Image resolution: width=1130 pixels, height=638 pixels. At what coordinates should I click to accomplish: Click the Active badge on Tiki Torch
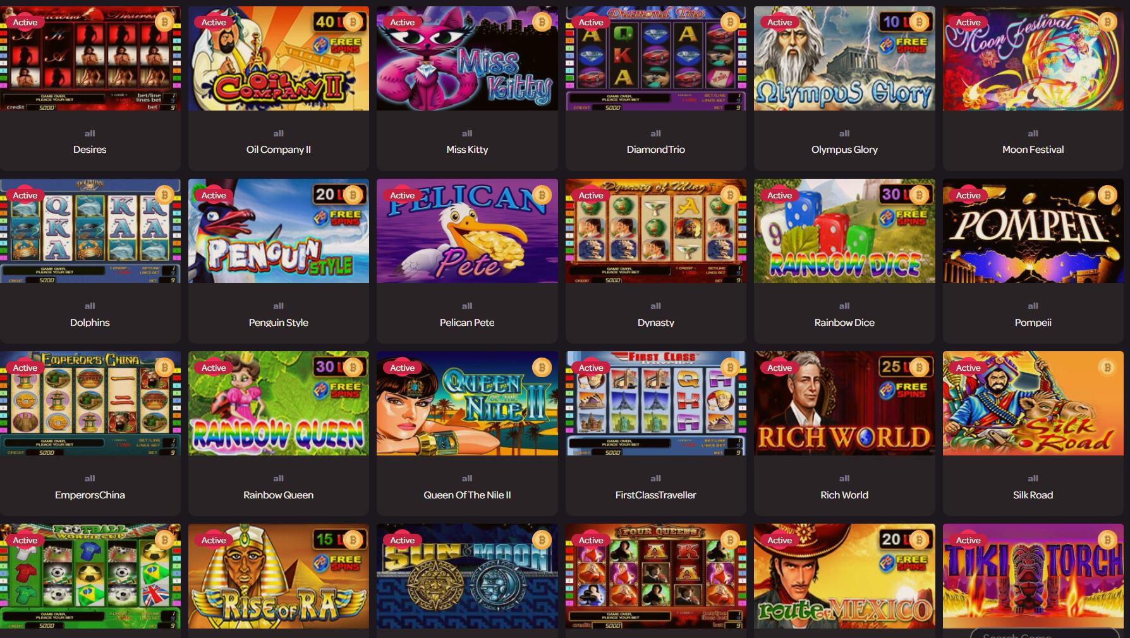point(968,540)
